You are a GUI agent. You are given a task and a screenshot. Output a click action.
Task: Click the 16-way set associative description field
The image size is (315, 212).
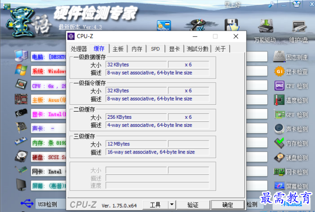point(157,152)
